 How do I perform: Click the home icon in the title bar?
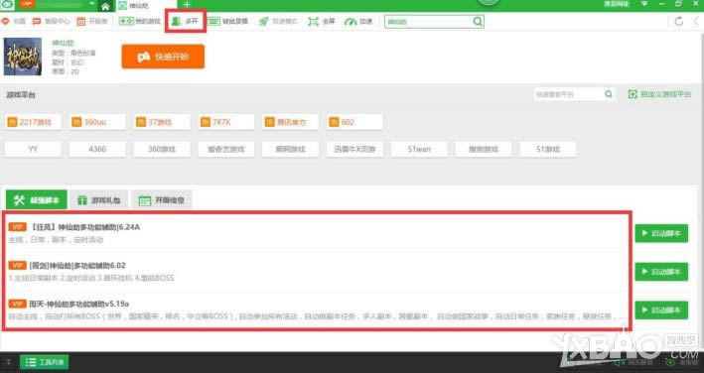pos(105,6)
